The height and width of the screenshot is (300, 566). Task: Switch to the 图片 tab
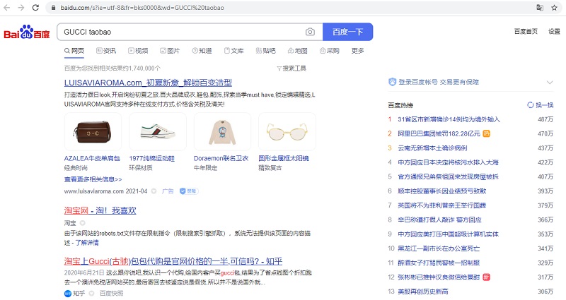170,51
